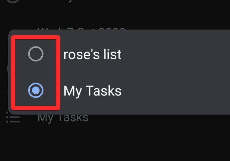Choose the "rose's list" text label

tap(92, 55)
